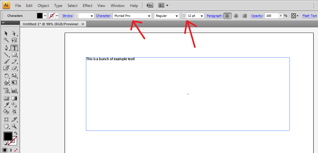Screen dimensions: 318x153
Task: Select the Zoom tool
Action: pyautogui.click(x=14, y=126)
